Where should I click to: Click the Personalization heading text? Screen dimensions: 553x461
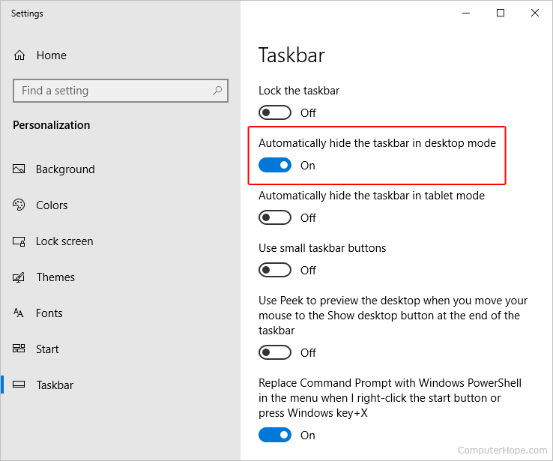point(52,125)
